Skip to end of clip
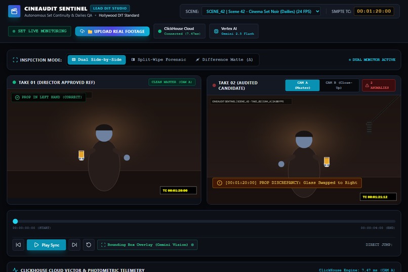This screenshot has height=272, width=408. (x=74, y=245)
